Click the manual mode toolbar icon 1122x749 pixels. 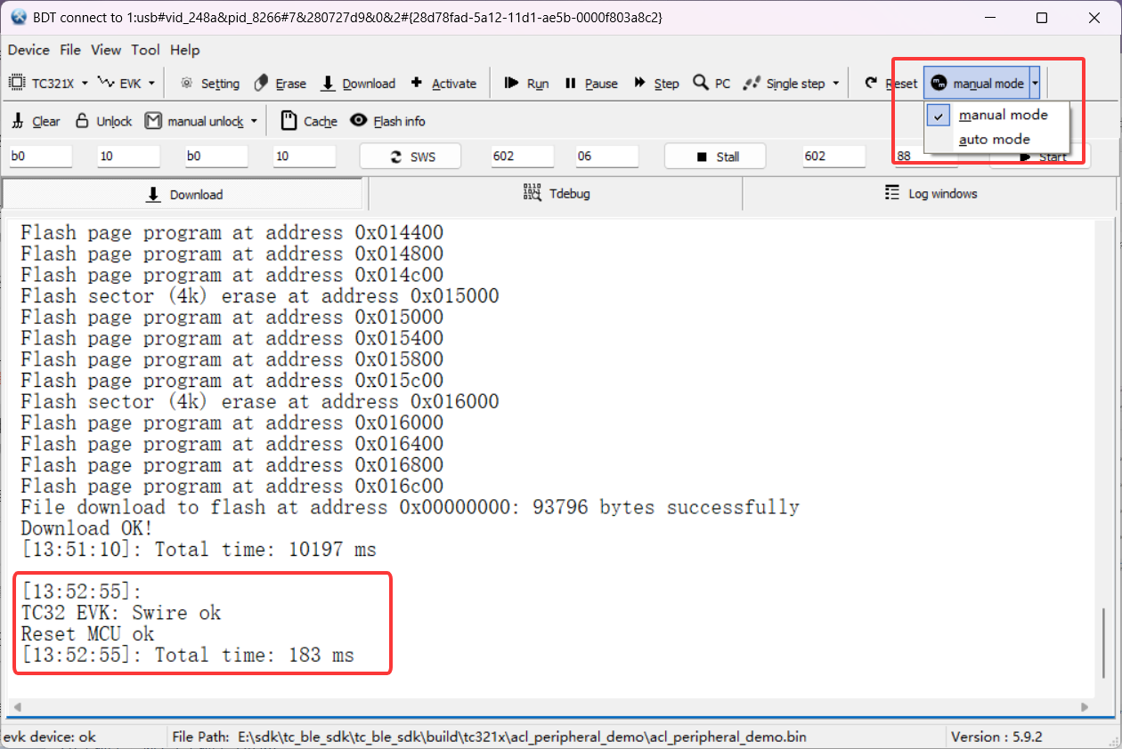(x=938, y=83)
